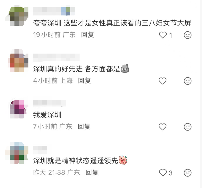202x188 pixels.
Task: Select the comment text 深圳就是精神状态遥遥领先
Action: [x=76, y=160]
